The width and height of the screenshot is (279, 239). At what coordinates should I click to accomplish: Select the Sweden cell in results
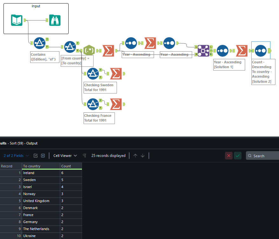(x=41, y=180)
